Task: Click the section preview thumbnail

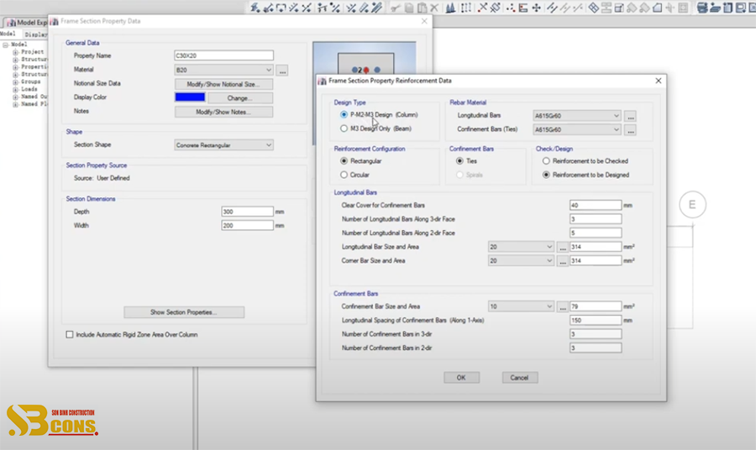Action: [365, 58]
